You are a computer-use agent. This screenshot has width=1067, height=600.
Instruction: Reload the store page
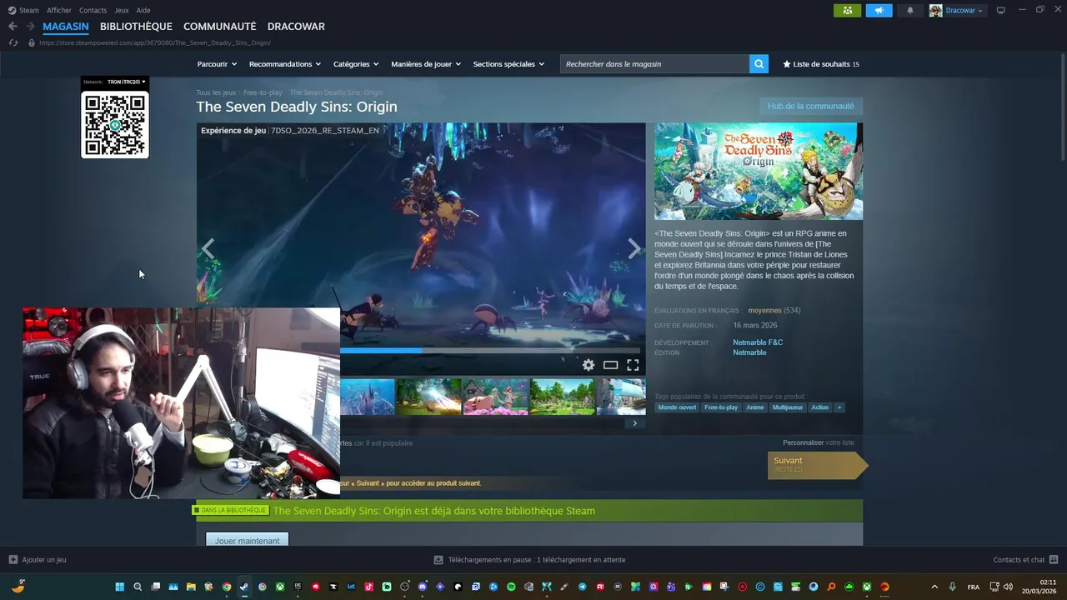(x=13, y=42)
